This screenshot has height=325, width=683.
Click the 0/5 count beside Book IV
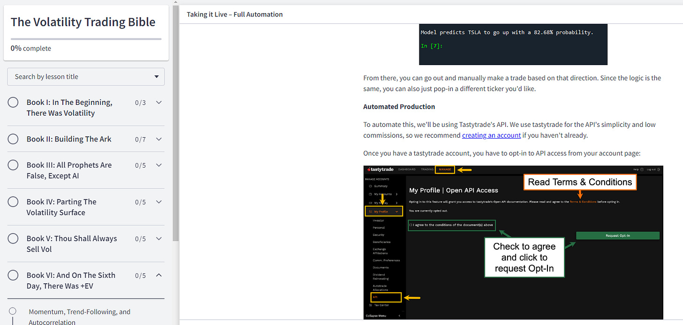(140, 202)
